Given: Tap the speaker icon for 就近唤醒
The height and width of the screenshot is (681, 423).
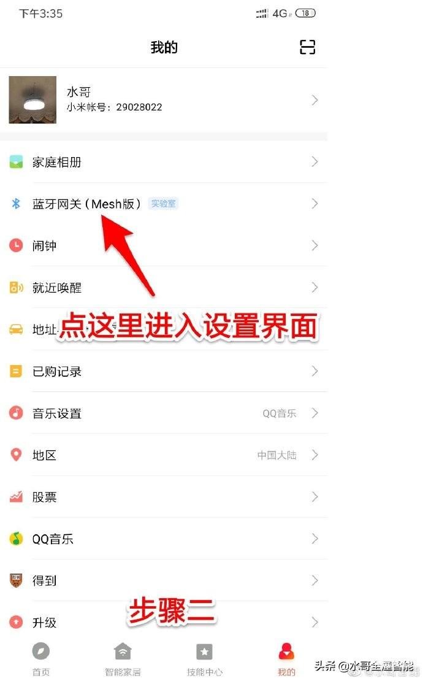Looking at the screenshot, I should (x=16, y=287).
